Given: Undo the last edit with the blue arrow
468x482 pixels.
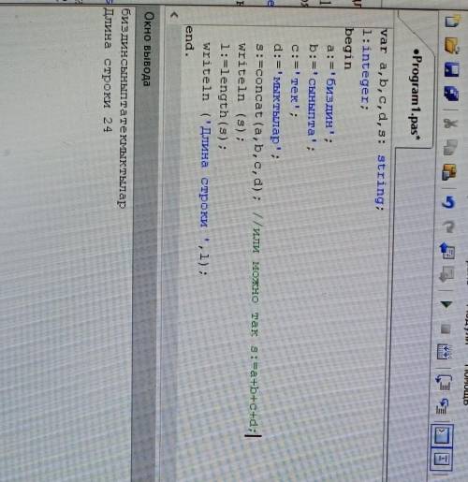Looking at the screenshot, I should (x=448, y=202).
